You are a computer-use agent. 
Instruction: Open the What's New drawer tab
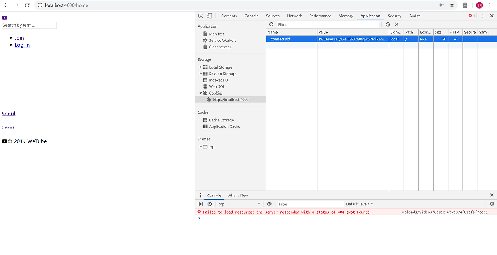click(x=238, y=195)
